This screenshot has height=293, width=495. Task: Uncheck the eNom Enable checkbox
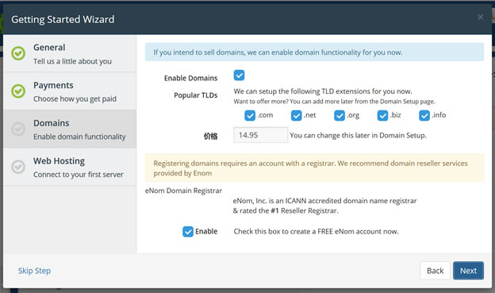click(188, 232)
